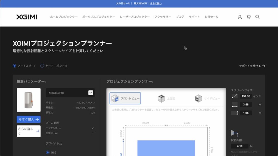Select メートル法 radio button

coord(14,66)
